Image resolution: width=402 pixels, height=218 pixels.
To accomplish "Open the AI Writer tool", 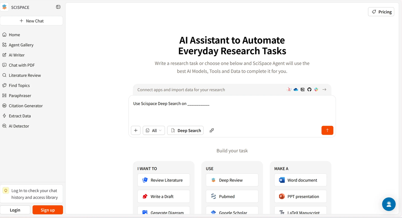I will click(13, 55).
